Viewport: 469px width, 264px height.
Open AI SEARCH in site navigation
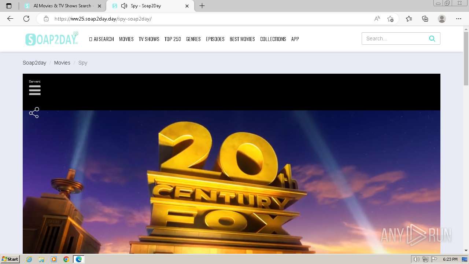click(x=101, y=39)
